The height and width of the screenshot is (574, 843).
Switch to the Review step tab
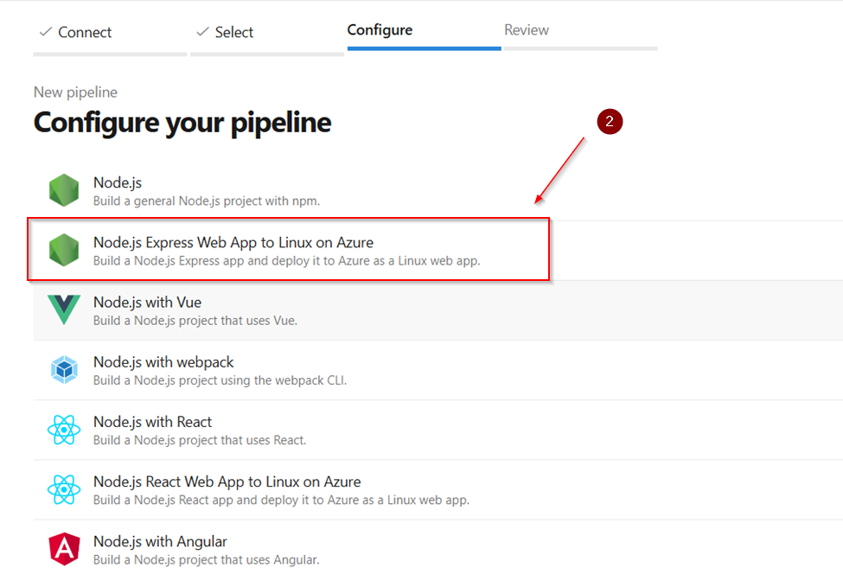(581, 31)
